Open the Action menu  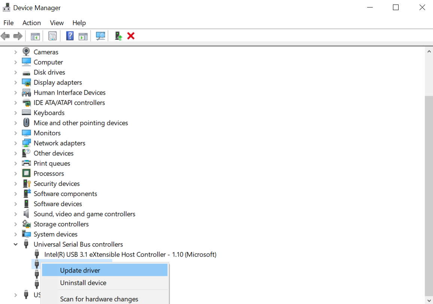point(31,23)
